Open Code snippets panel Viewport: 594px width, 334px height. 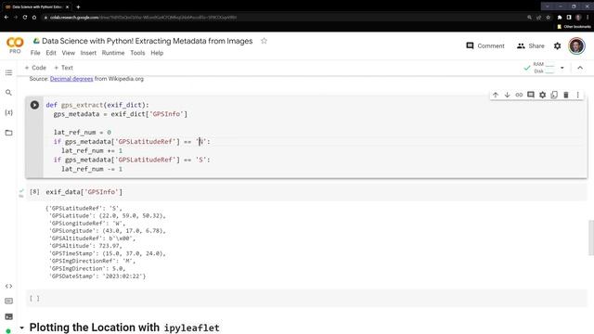[8, 286]
